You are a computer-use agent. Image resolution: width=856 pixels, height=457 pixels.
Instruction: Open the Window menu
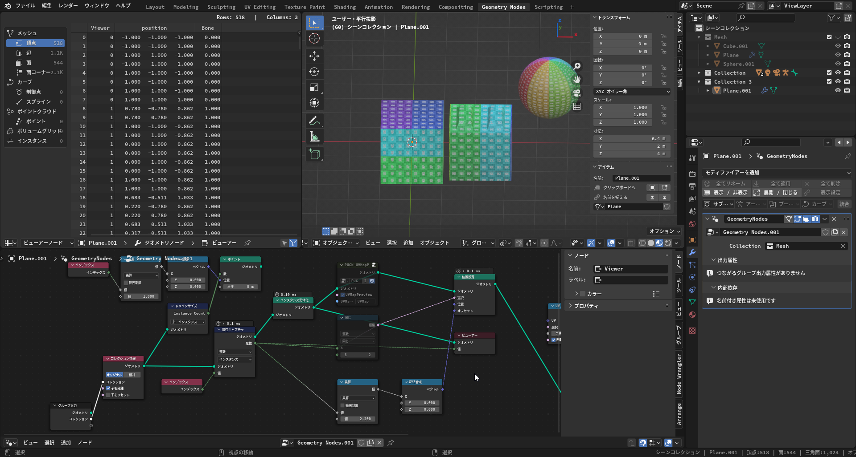(97, 6)
